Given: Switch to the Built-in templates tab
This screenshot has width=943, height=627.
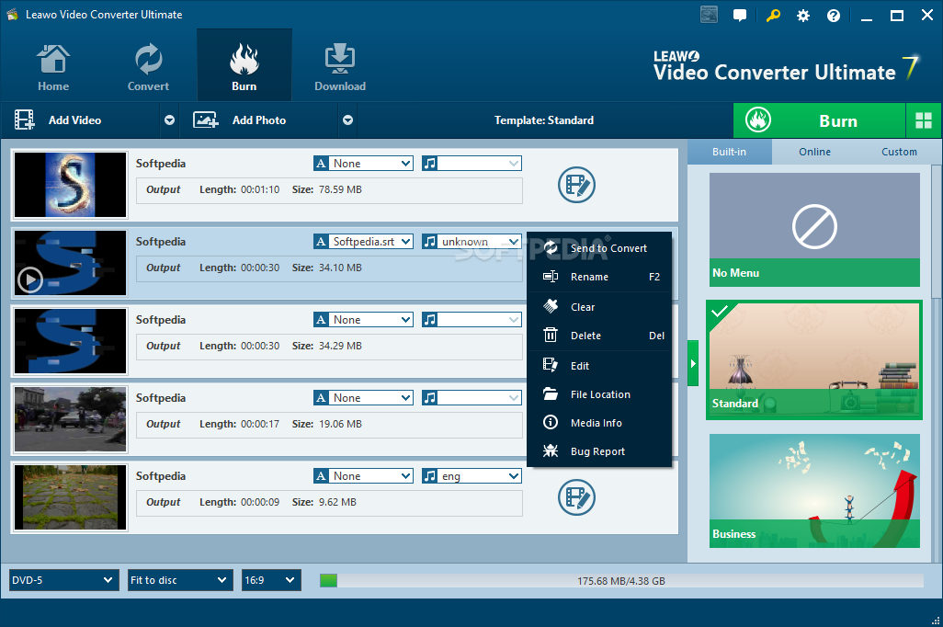Looking at the screenshot, I should click(729, 153).
